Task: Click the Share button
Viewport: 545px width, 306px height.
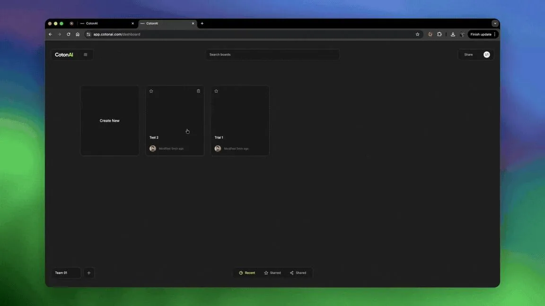Action: [x=468, y=54]
